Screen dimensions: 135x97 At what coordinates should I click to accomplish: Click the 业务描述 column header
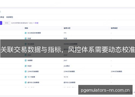click(x=114, y=28)
